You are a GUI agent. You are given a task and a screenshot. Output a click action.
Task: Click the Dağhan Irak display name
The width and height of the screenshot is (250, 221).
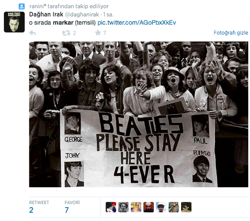[46, 14]
